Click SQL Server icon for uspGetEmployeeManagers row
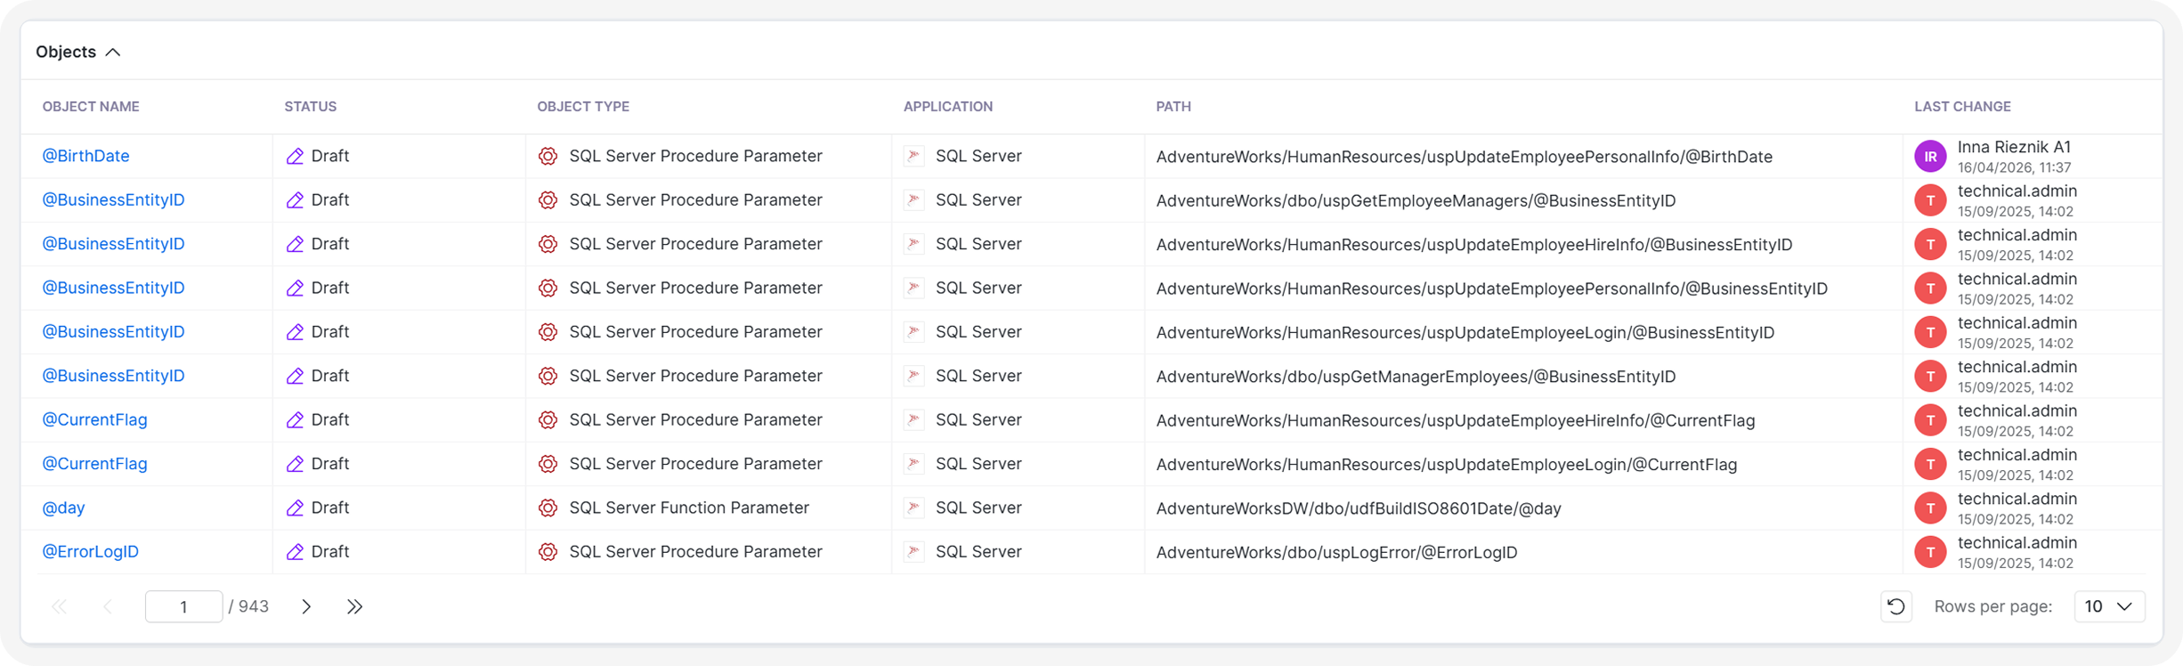Image resolution: width=2183 pixels, height=666 pixels. [x=913, y=199]
